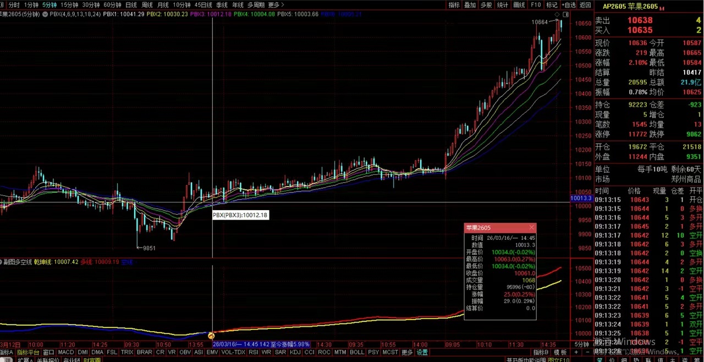Switch to 周线 weekly chart
704x362 pixels.
pyautogui.click(x=147, y=5)
